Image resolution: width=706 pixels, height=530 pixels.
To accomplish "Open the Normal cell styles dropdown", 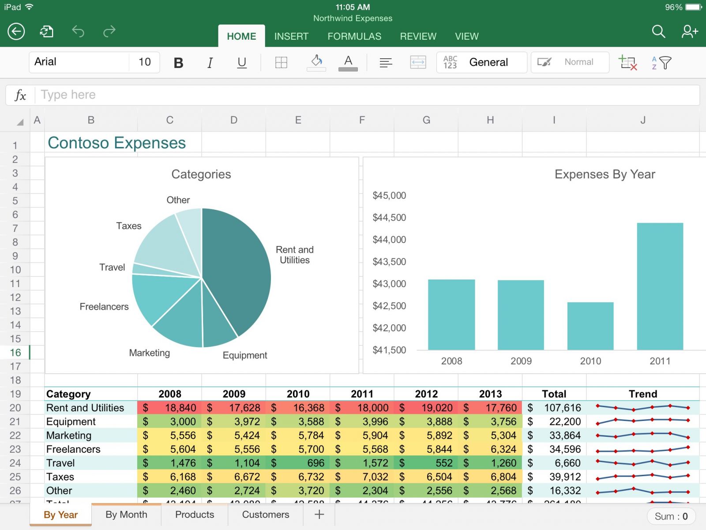I will [570, 62].
